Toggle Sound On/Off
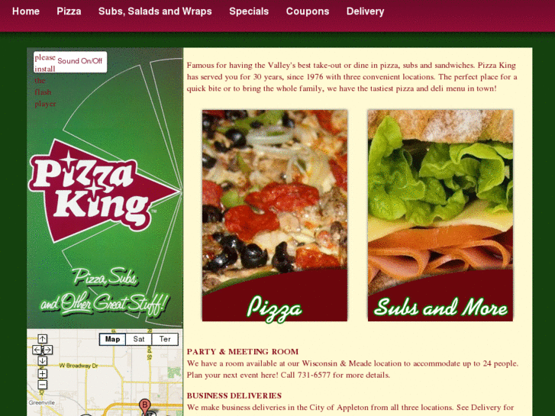 click(x=79, y=61)
